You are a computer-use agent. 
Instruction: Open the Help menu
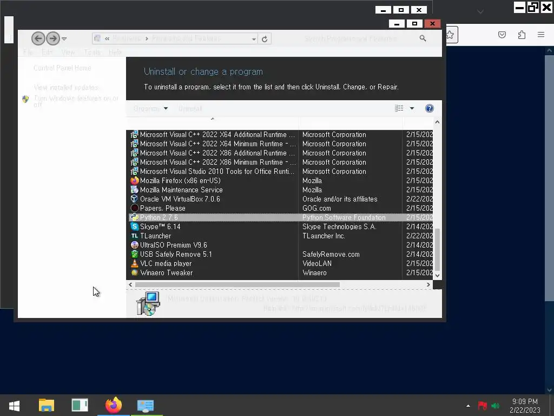115,53
